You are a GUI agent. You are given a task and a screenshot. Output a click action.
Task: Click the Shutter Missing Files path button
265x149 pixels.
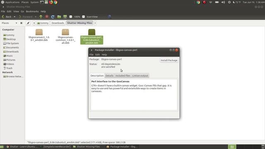pyautogui.click(x=79, y=23)
